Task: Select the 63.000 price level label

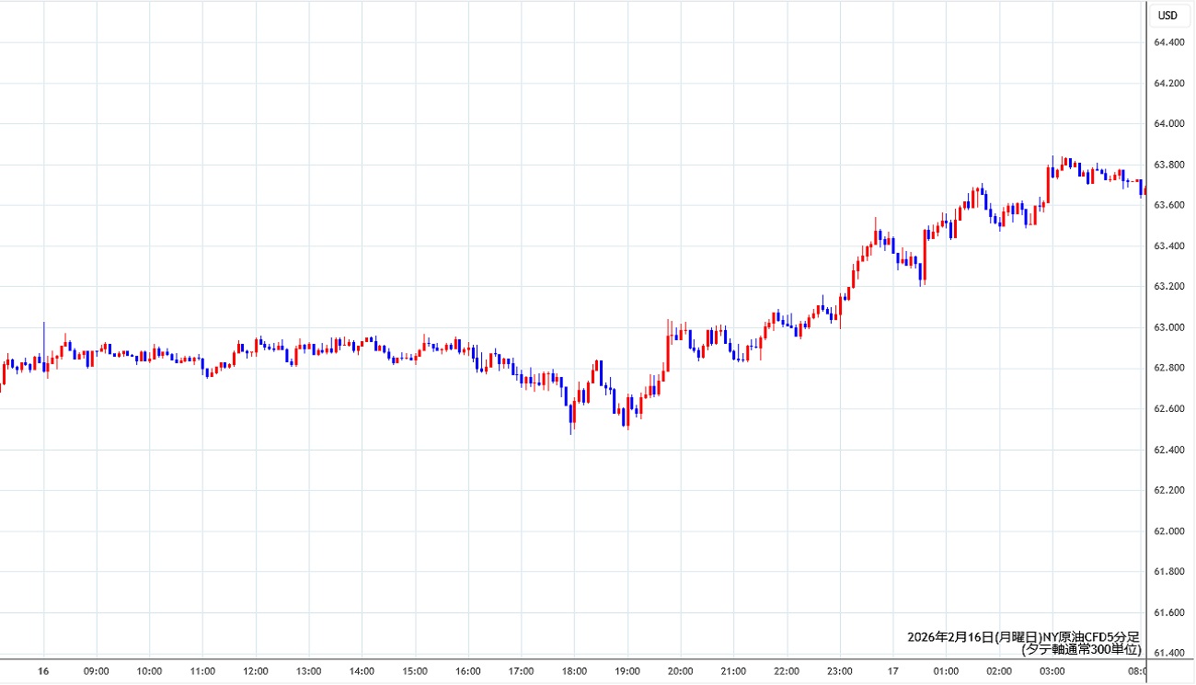Action: 1168,328
